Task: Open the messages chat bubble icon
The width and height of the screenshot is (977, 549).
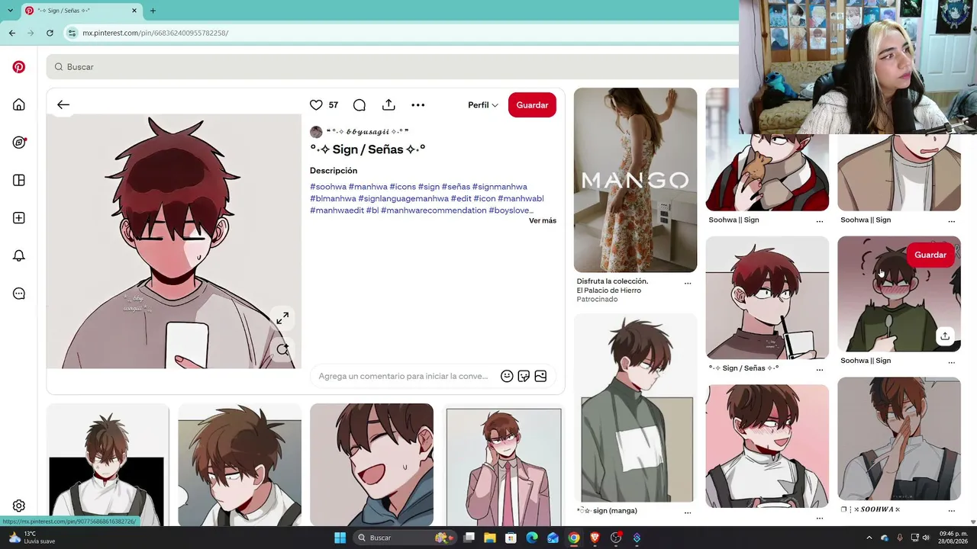Action: coord(19,294)
